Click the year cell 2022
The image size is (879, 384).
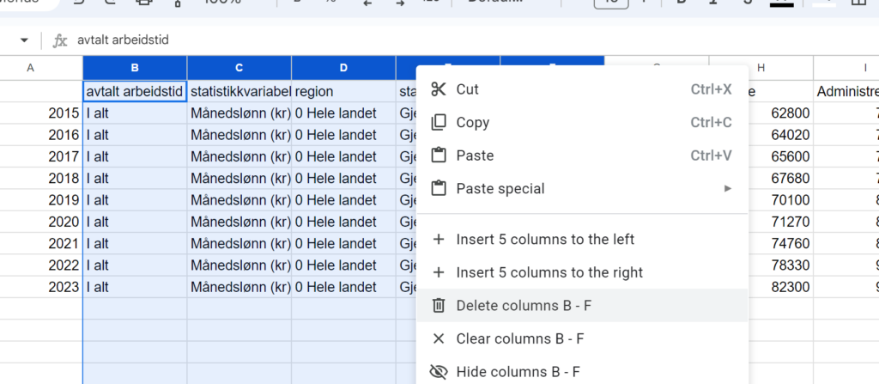(41, 265)
